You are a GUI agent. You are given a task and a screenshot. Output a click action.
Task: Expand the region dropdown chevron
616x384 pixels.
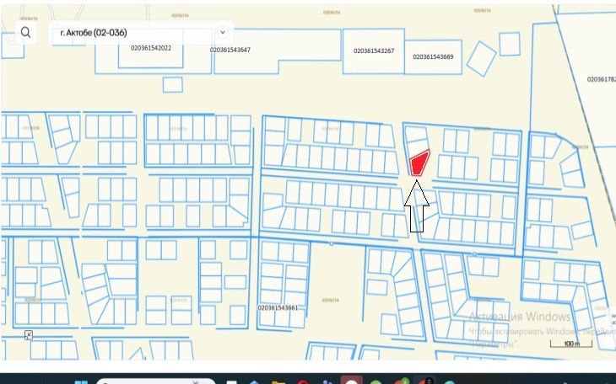click(223, 32)
